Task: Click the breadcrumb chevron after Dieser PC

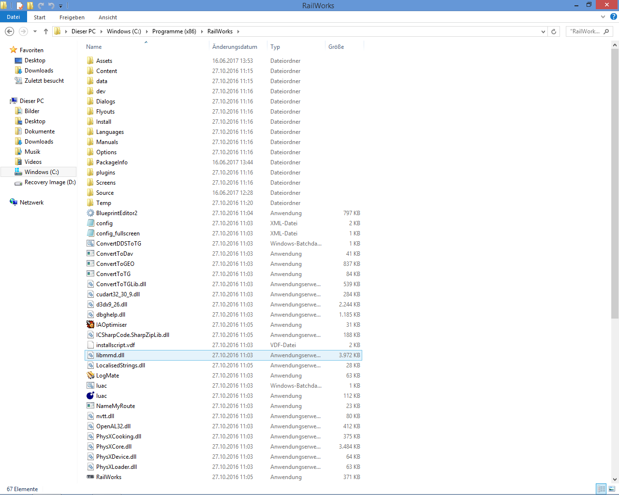Action: pyautogui.click(x=102, y=31)
